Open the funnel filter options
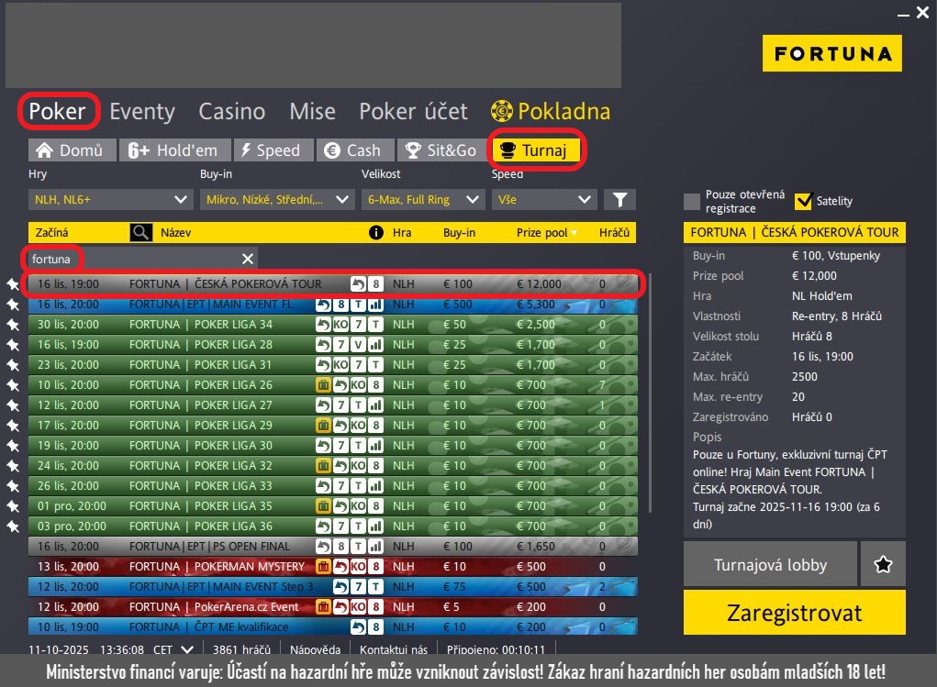 point(619,199)
